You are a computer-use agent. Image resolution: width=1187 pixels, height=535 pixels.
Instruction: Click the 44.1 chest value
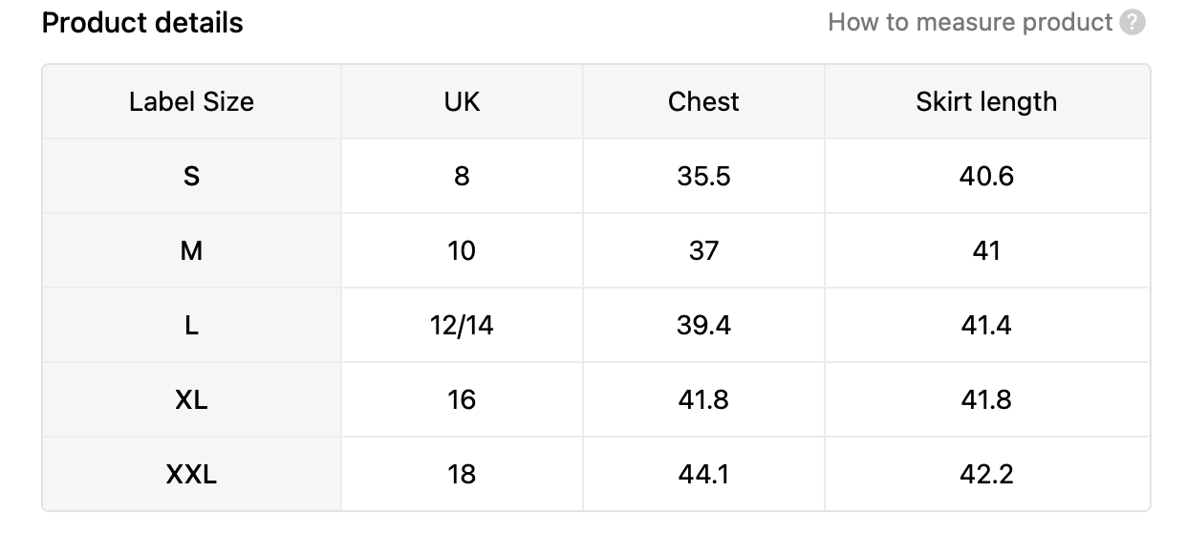tap(704, 474)
